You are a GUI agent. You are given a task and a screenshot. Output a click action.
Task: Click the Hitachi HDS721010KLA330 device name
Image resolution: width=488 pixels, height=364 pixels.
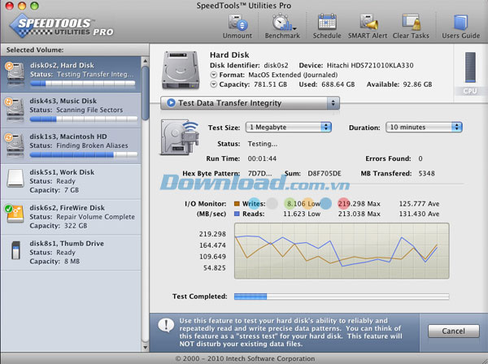370,65
